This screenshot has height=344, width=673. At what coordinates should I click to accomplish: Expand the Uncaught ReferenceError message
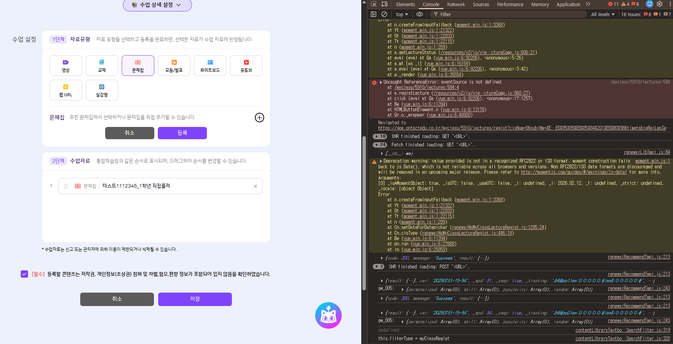coord(381,82)
